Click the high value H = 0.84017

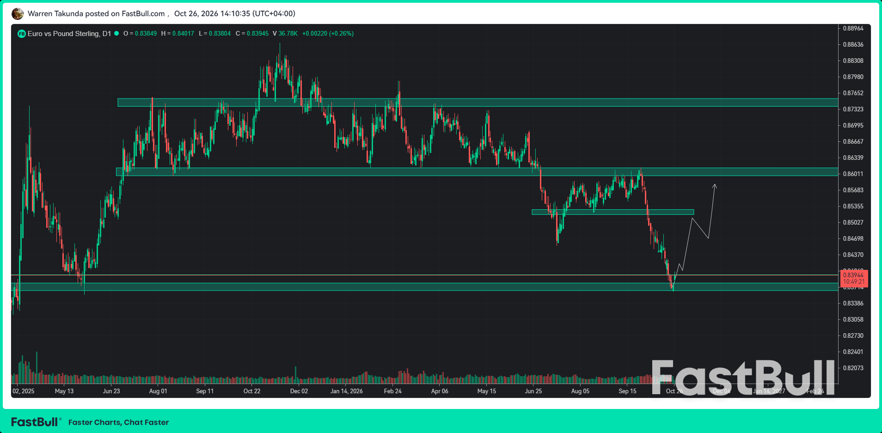tap(178, 34)
